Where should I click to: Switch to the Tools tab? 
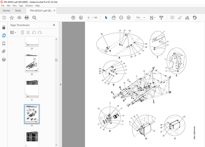click(x=18, y=11)
